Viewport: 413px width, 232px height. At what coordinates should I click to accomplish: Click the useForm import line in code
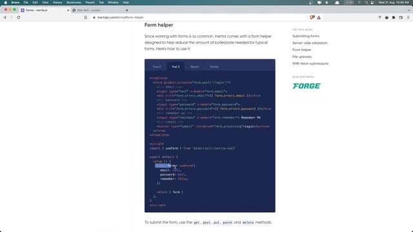tap(192, 148)
